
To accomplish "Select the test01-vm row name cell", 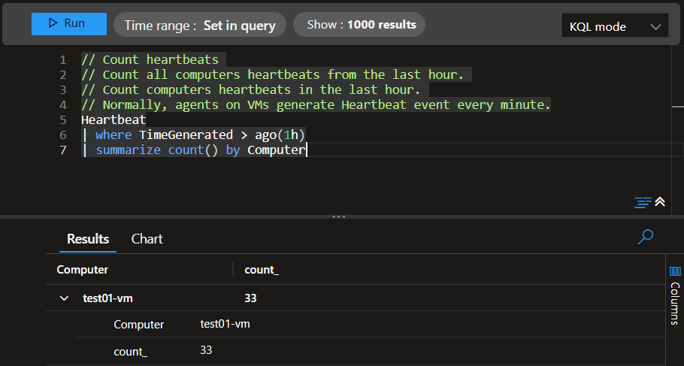I will coord(107,298).
